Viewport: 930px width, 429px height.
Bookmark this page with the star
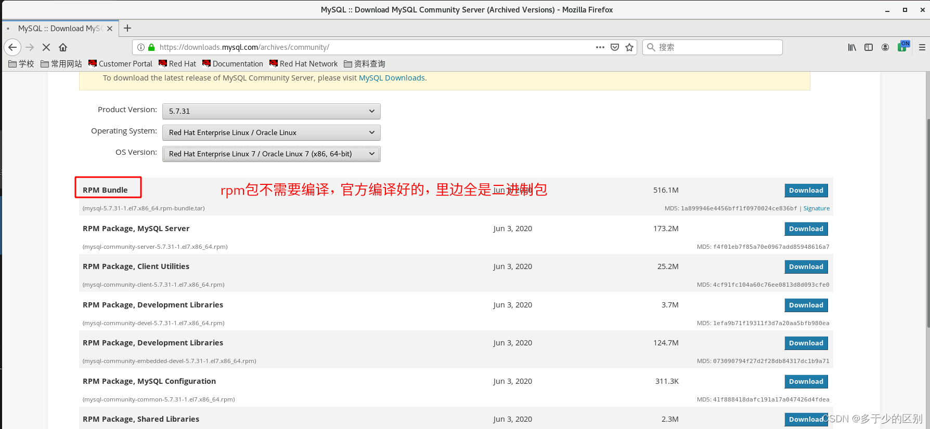[629, 47]
